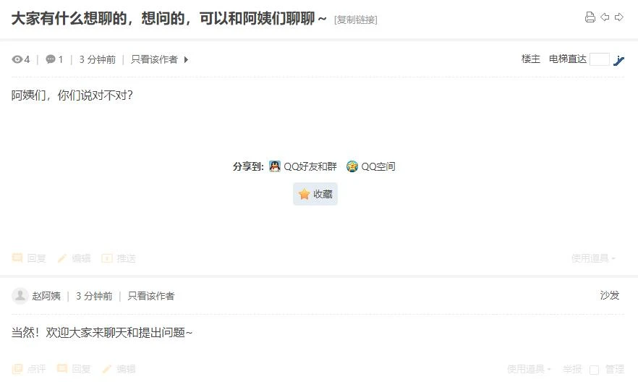Click 编辑 under the main post
The width and height of the screenshot is (638, 382).
click(x=74, y=258)
